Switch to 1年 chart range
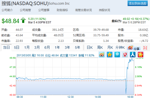150x98 pixels. pos(57,48)
